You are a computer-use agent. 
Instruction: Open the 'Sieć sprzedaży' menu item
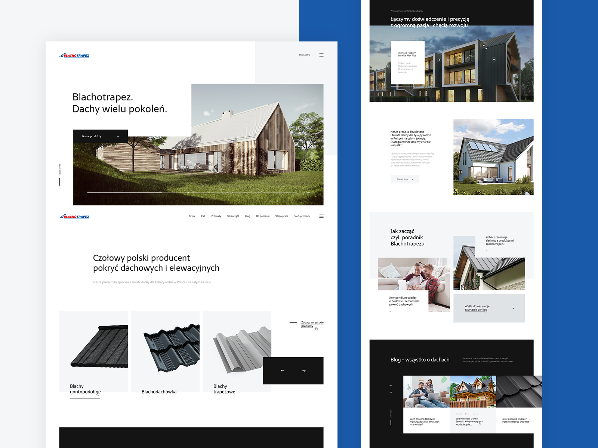click(x=302, y=216)
